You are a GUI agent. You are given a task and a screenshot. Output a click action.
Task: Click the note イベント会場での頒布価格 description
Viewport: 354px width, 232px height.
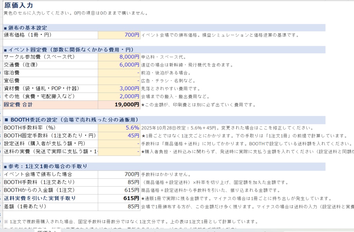(220, 35)
